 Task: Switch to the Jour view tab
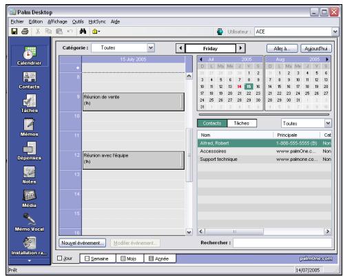pos(65,258)
